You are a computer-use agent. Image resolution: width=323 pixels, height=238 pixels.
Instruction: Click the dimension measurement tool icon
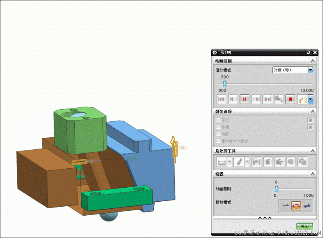point(222,162)
